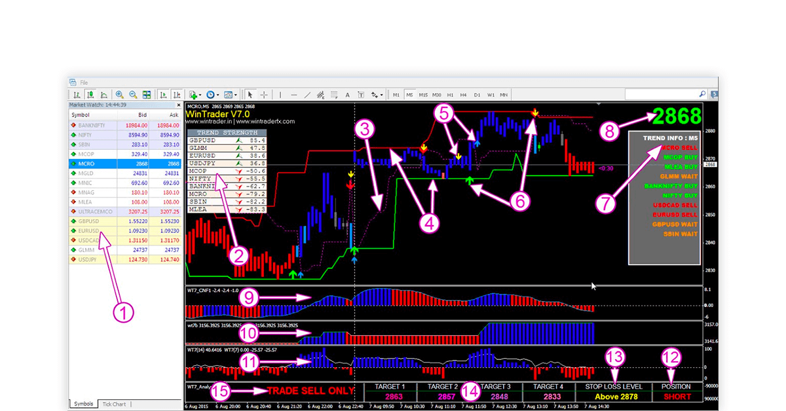Open the periods clock icon

[x=210, y=94]
